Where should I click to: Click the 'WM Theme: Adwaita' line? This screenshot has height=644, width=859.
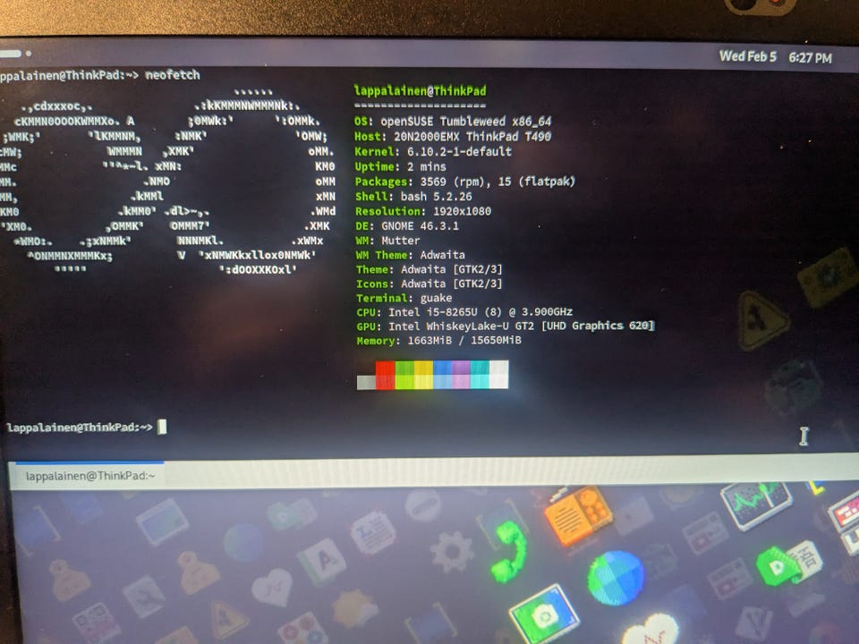coord(411,255)
